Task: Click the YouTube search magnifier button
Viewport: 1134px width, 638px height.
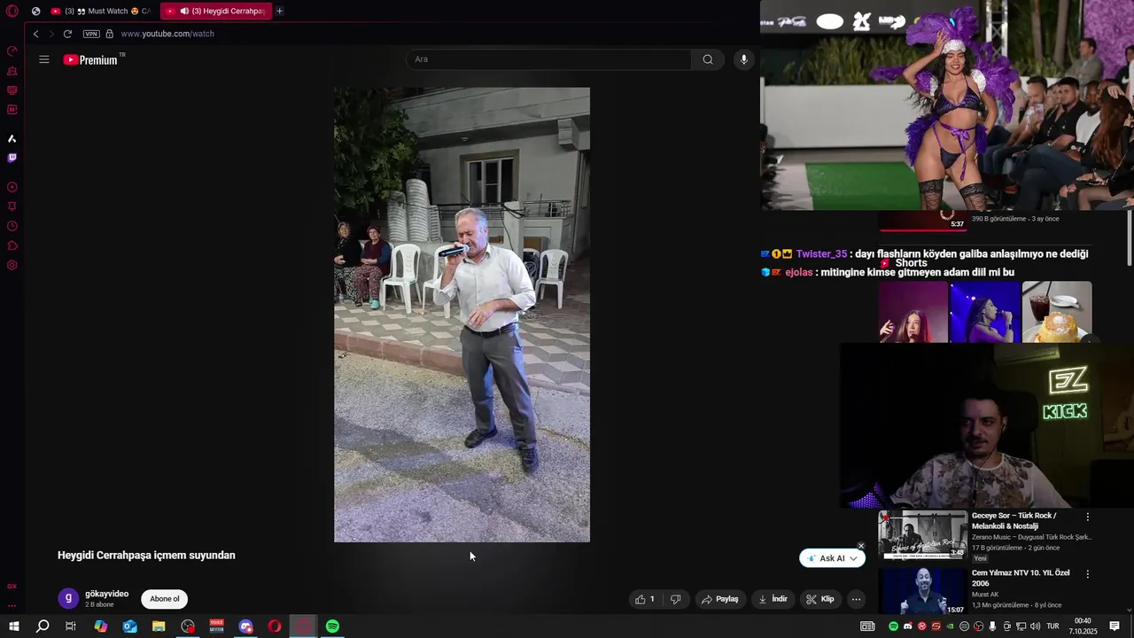Action: coord(708,59)
